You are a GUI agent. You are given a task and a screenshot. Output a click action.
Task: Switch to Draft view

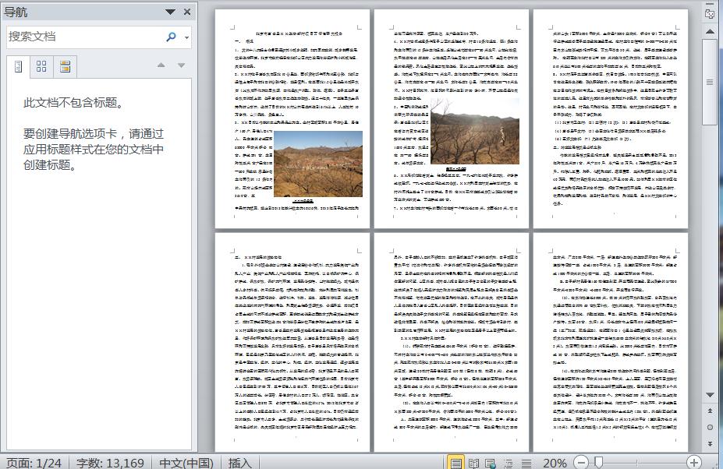[x=525, y=461]
